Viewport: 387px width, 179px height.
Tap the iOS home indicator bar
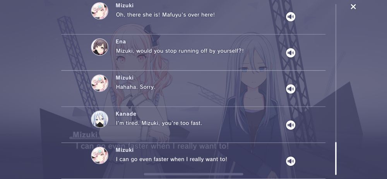tap(193, 174)
